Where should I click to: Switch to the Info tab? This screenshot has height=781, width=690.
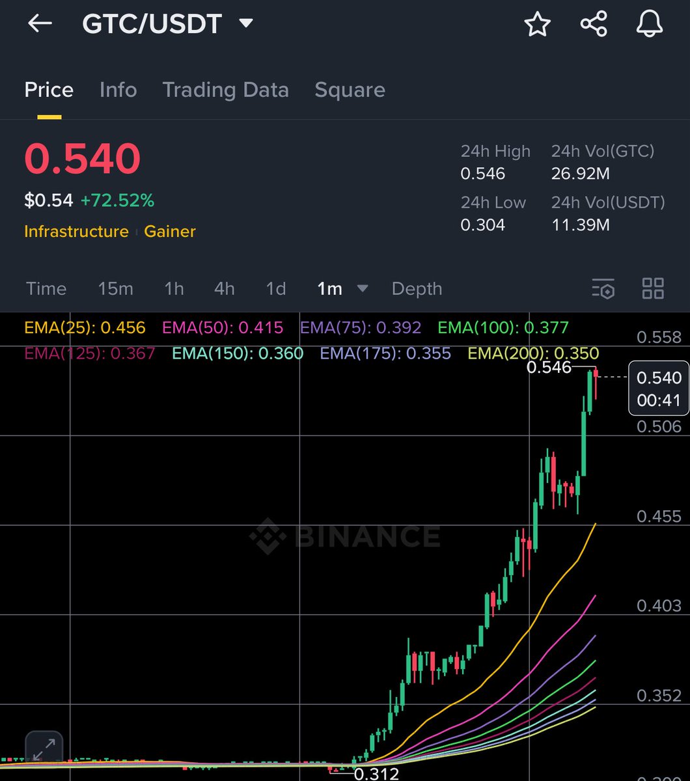[x=118, y=90]
